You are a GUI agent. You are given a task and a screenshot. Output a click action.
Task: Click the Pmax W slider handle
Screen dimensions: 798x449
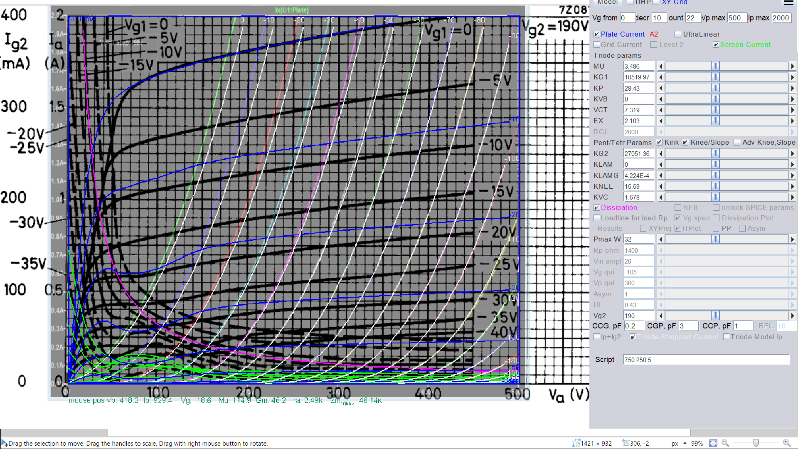(x=715, y=239)
